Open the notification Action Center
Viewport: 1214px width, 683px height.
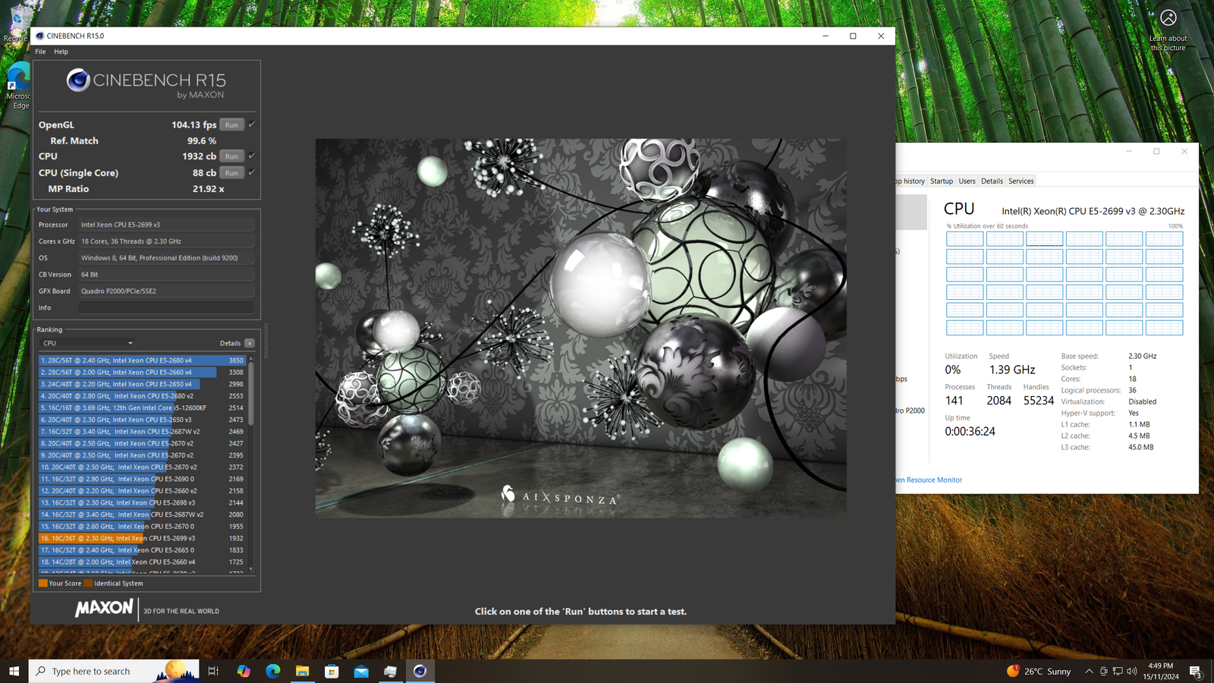[1196, 672]
